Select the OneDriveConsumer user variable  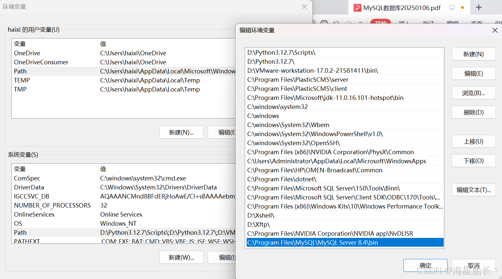click(x=124, y=62)
